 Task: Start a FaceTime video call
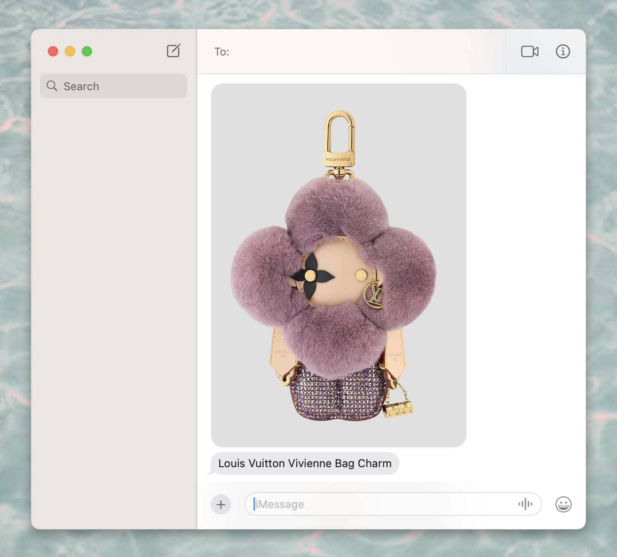(x=530, y=51)
